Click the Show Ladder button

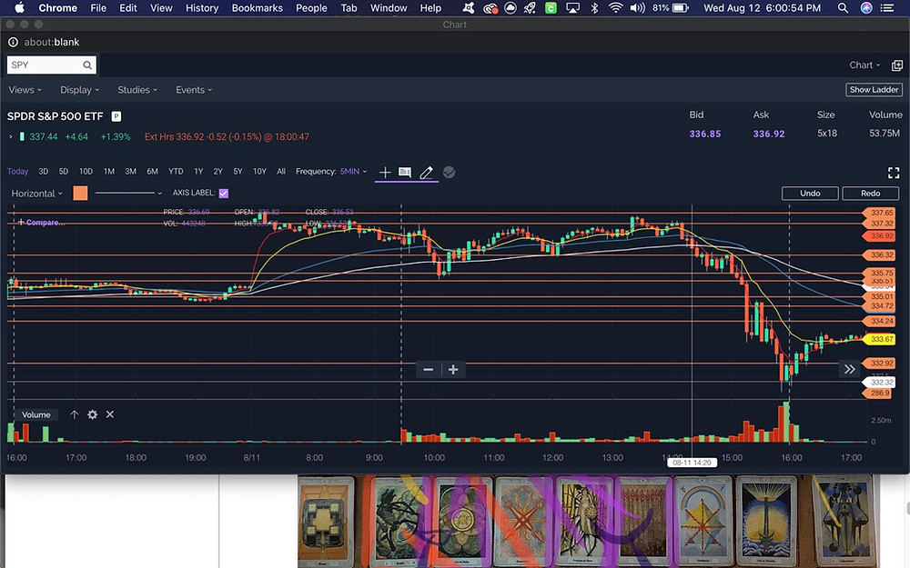tap(874, 90)
